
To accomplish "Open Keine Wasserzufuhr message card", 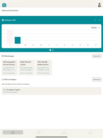I will tap(27, 67).
